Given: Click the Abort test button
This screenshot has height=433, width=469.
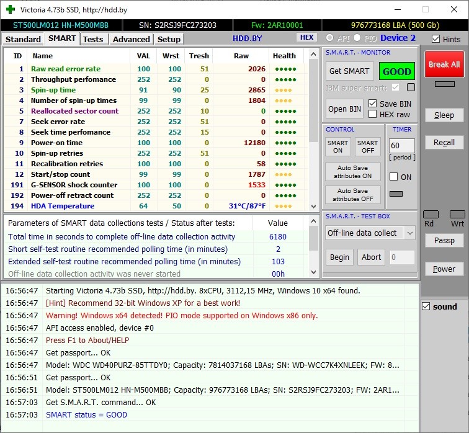Looking at the screenshot, I should click(x=371, y=257).
